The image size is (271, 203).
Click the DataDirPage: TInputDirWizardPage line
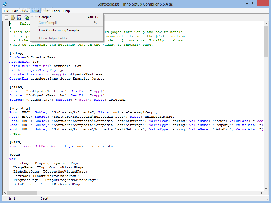pyautogui.click(x=48, y=184)
